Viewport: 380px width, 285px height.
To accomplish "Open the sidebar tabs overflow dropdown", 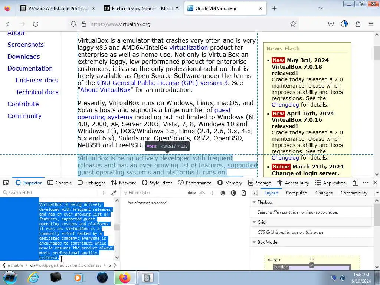I will (x=377, y=193).
